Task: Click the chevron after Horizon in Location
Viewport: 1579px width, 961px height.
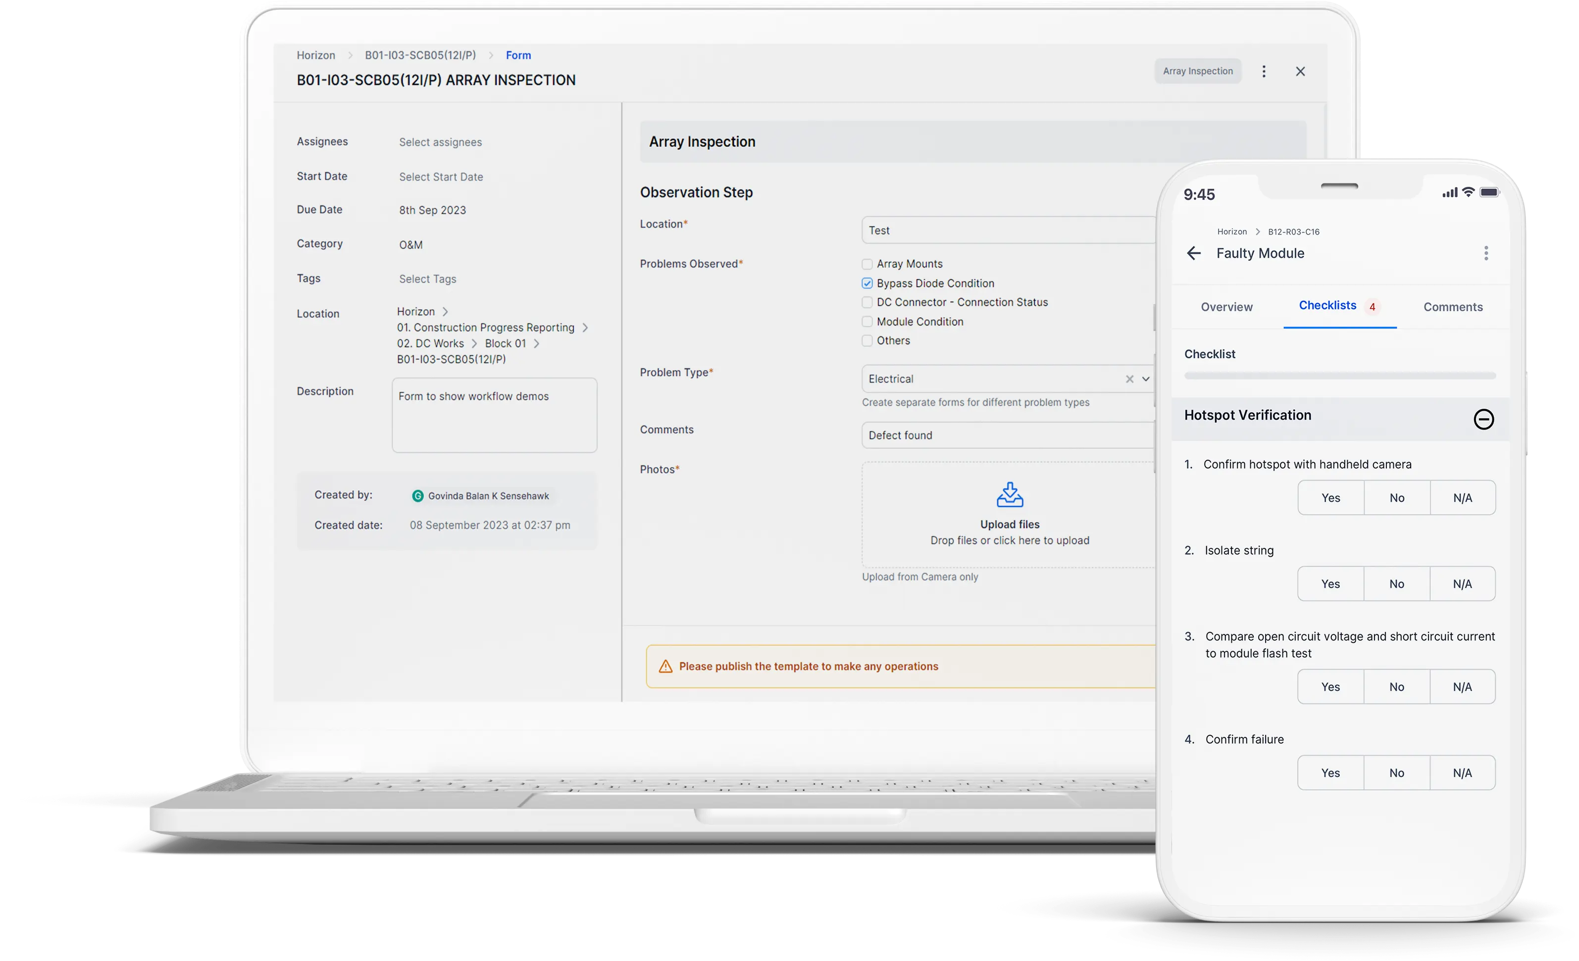Action: click(445, 311)
